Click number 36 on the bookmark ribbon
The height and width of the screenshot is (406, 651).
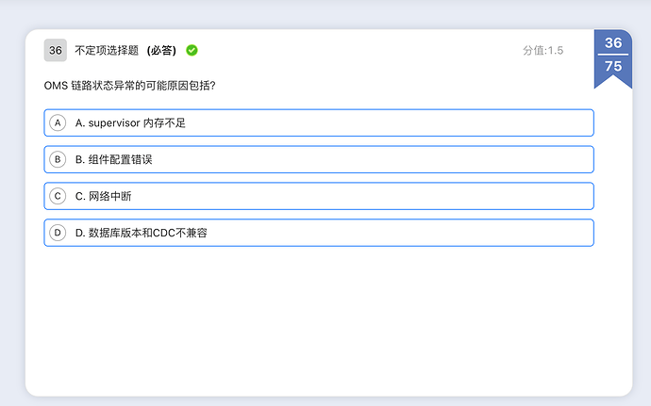613,42
